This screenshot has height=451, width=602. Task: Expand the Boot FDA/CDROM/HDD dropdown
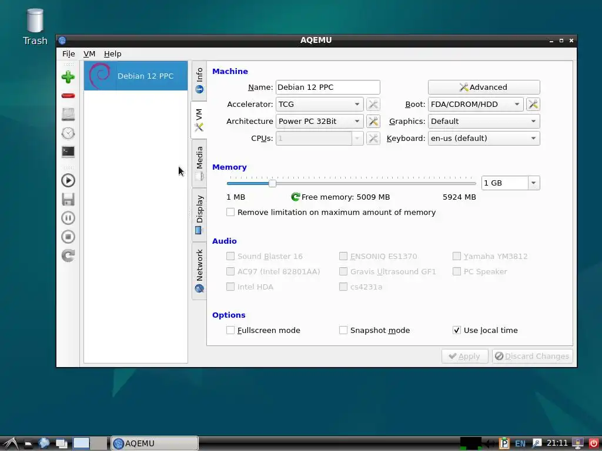(476, 105)
